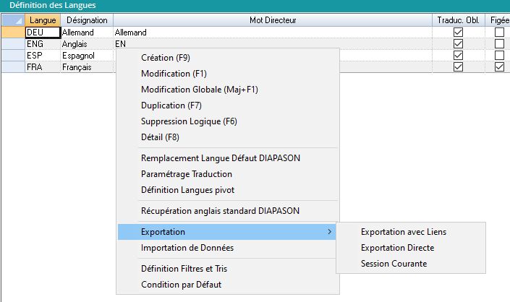Open Paramétrage Traduction
Viewport: 510px width, 302px height.
[x=187, y=174]
